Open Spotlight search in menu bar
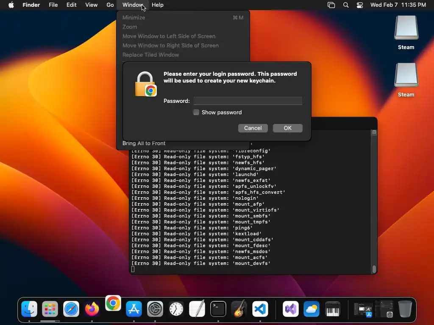 (x=346, y=5)
